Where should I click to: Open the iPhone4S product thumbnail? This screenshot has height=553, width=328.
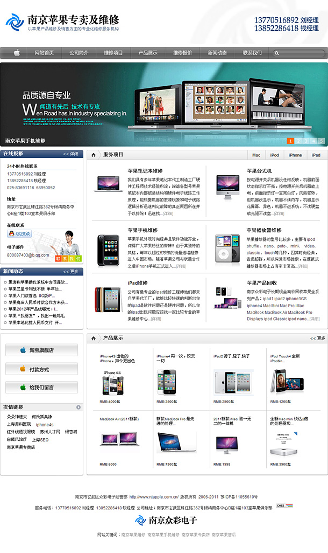[x=112, y=383]
